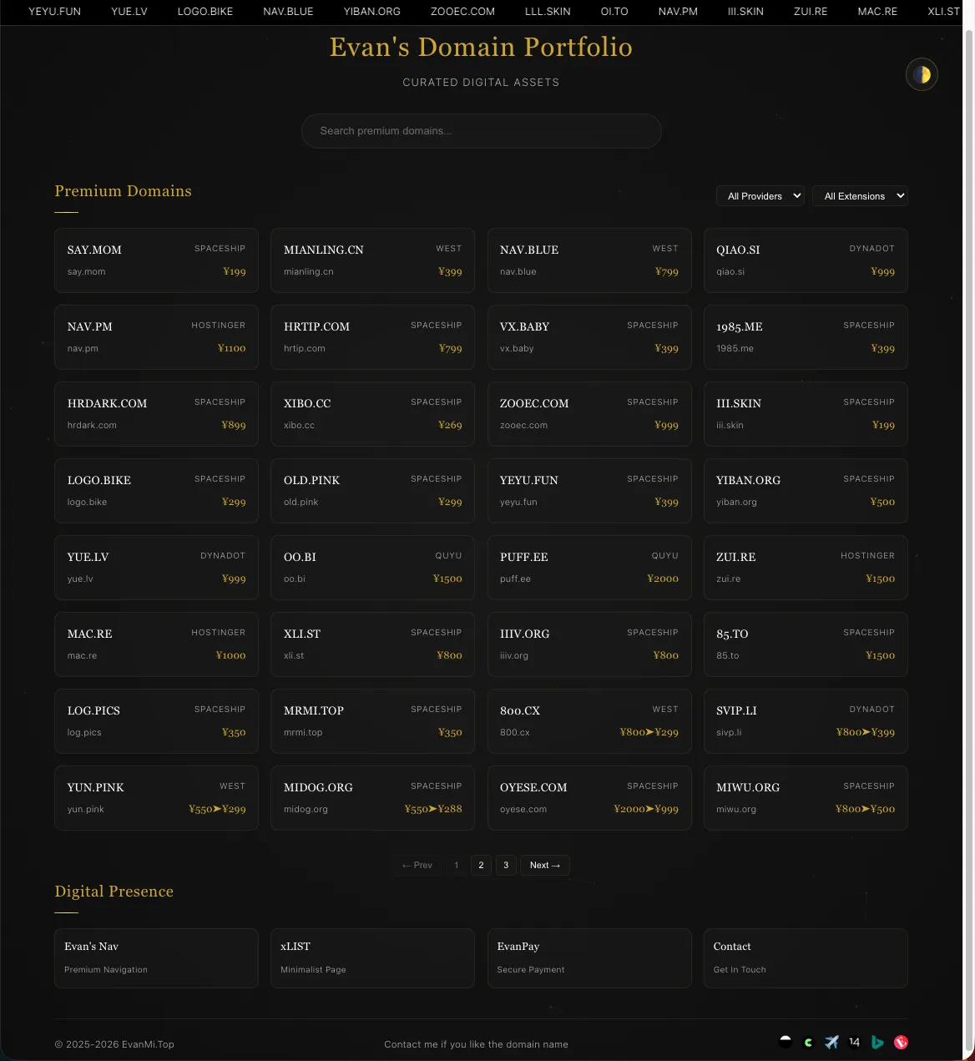Click the green C footer icon
Image resolution: width=975 pixels, height=1061 pixels.
808,1042
